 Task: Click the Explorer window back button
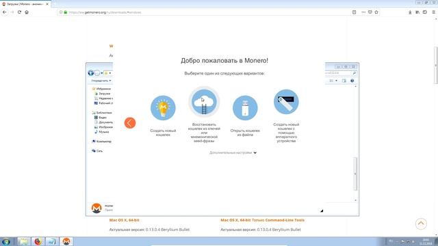click(x=91, y=73)
